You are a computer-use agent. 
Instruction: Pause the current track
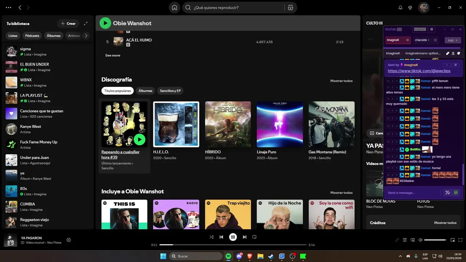[x=233, y=237]
